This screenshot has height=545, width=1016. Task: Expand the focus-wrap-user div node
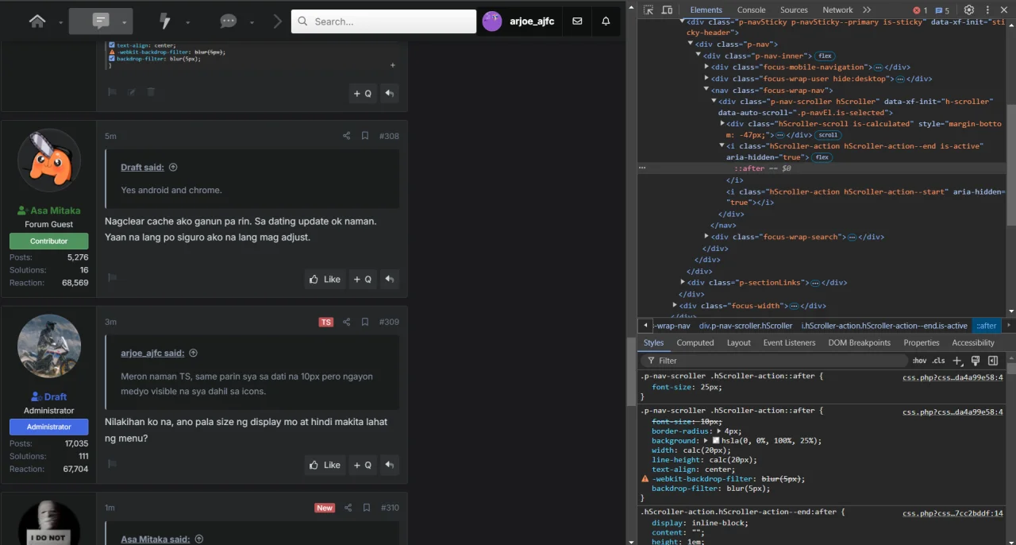[x=706, y=79]
